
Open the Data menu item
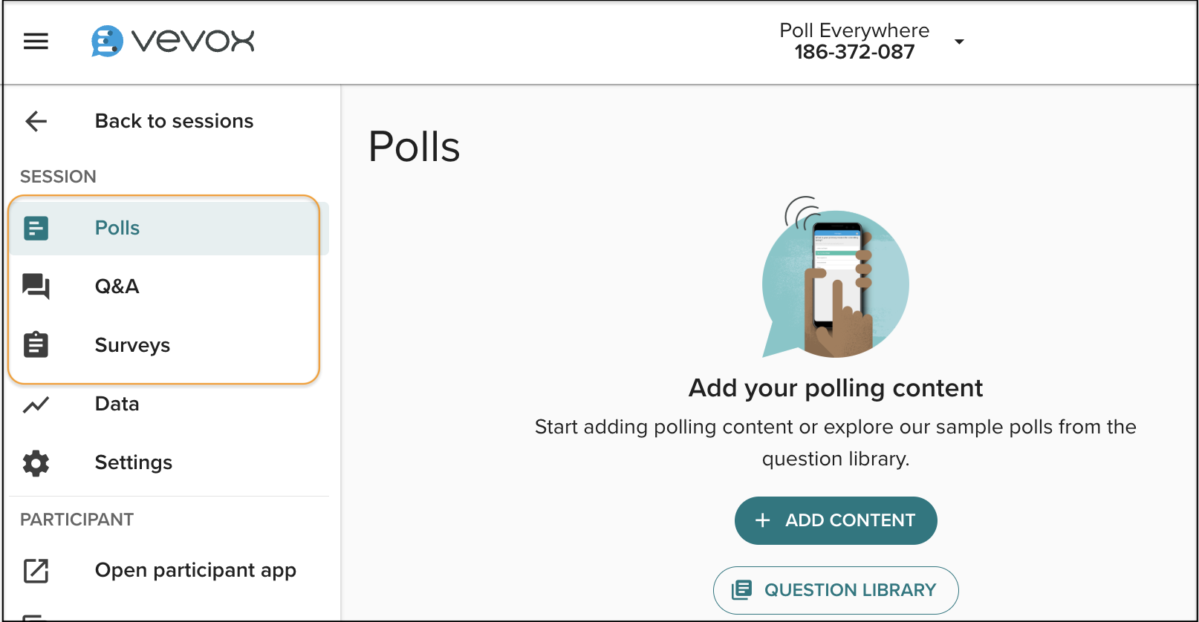[x=117, y=404]
